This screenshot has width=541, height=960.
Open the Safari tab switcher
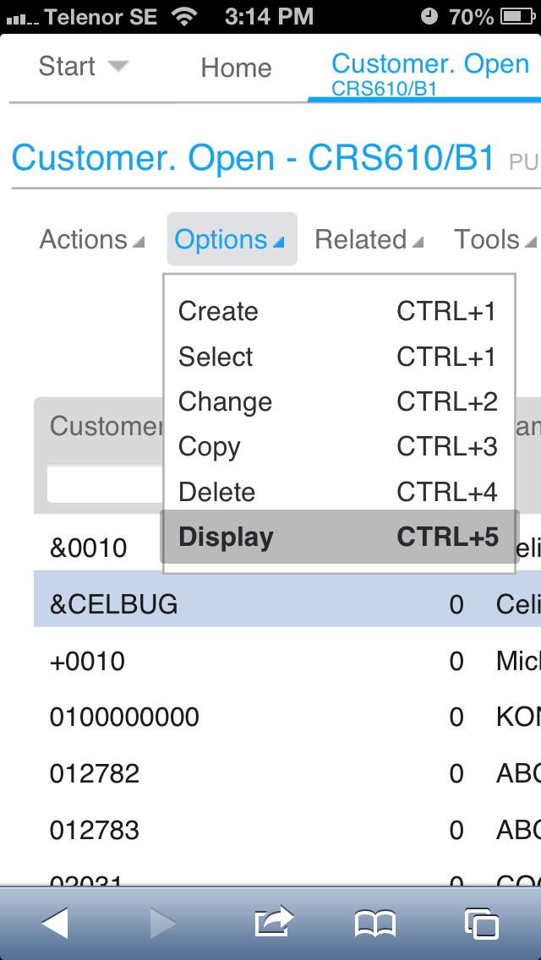point(482,924)
